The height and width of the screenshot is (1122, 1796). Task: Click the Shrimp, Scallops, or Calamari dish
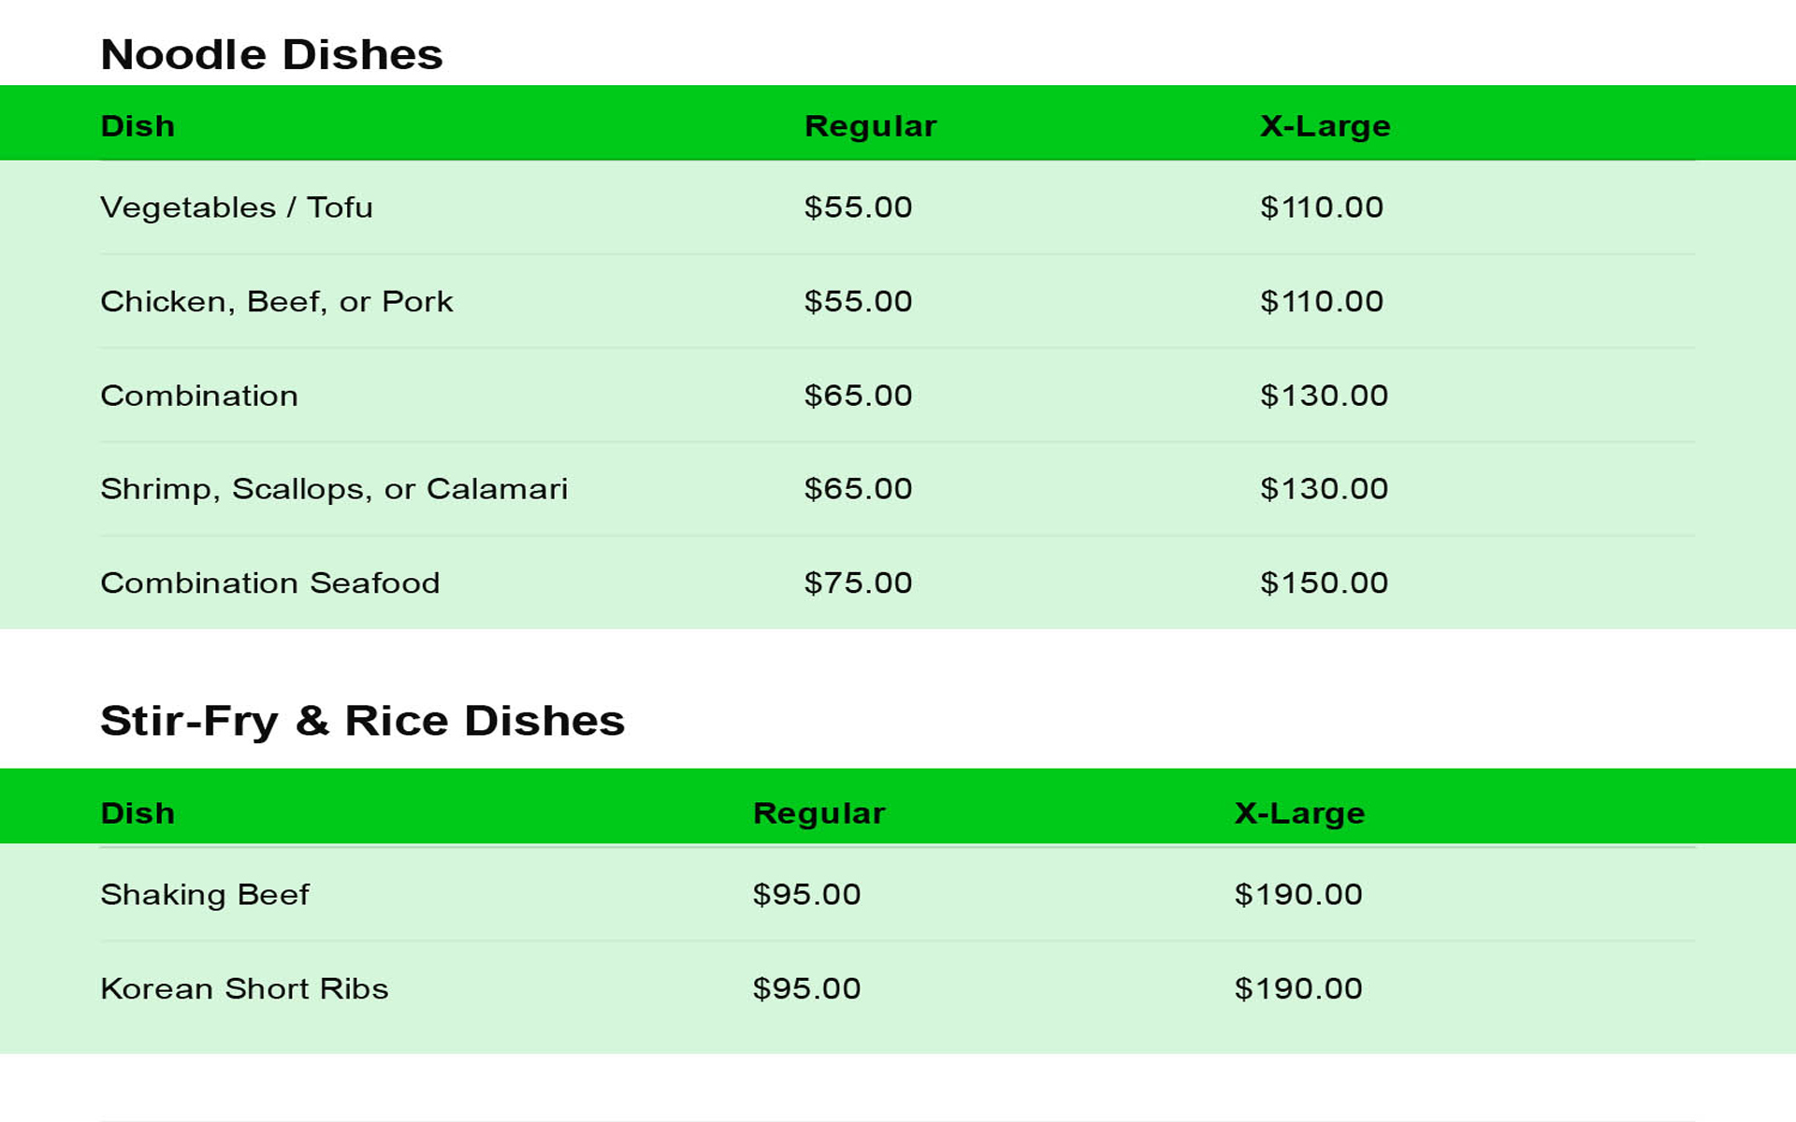334,489
